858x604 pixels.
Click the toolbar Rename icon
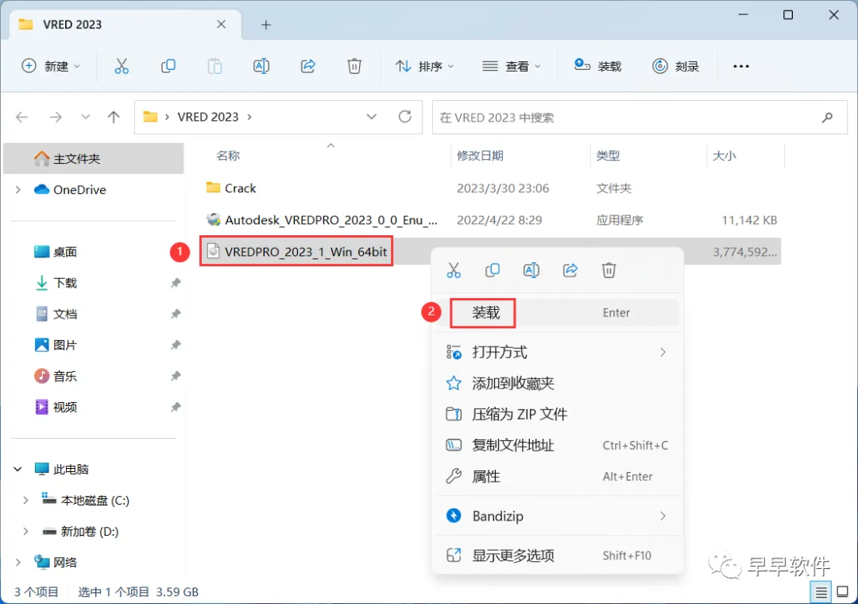pos(261,66)
